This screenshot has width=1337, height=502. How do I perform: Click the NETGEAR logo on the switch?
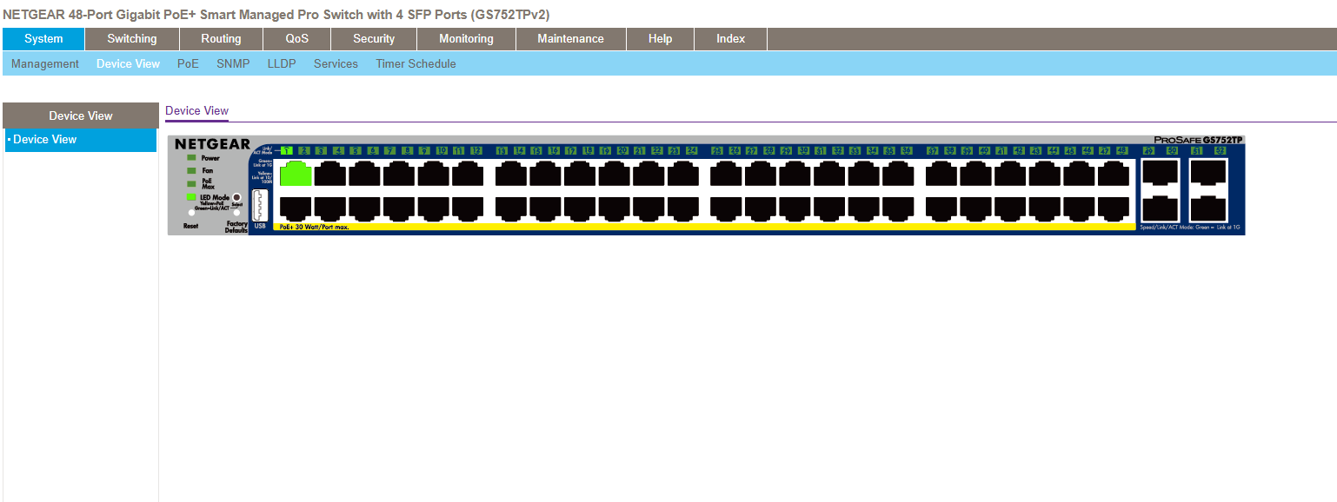tap(212, 144)
